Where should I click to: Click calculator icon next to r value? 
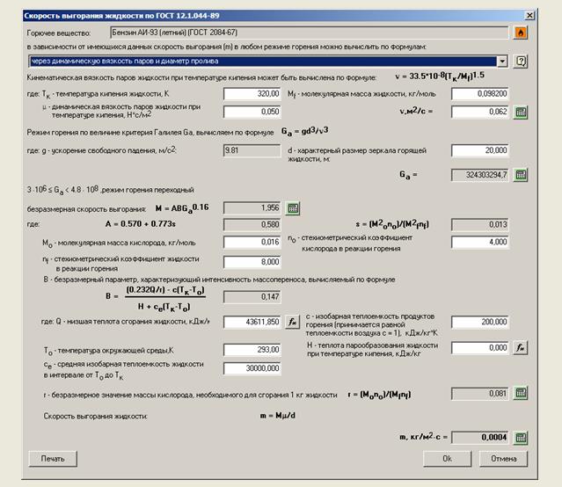[x=520, y=393]
